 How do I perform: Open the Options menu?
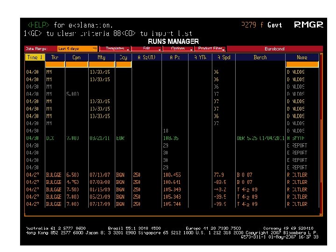coord(178,49)
